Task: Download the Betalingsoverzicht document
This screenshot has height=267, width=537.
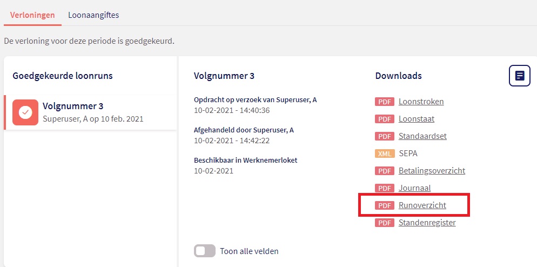Action: pos(432,171)
